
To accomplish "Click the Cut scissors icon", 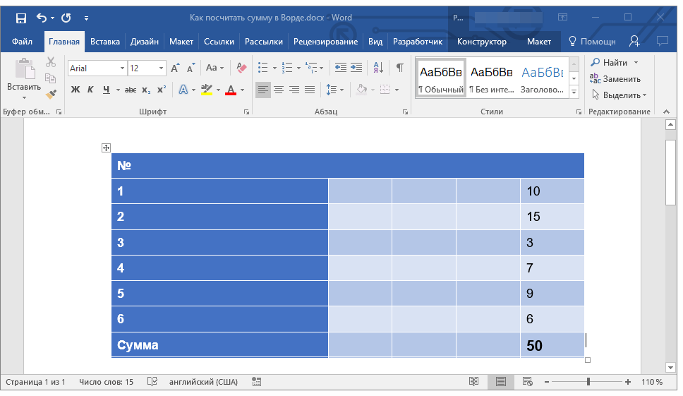I will coord(51,63).
